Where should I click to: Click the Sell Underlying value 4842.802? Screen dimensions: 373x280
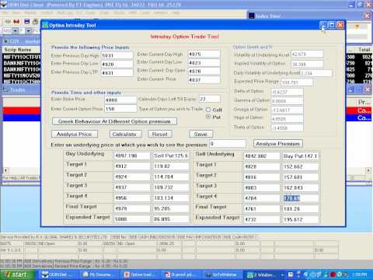262,156
